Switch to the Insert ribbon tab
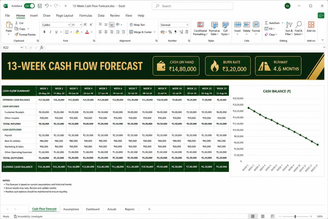Image resolution: width=328 pixels, height=219 pixels. pos(34,16)
